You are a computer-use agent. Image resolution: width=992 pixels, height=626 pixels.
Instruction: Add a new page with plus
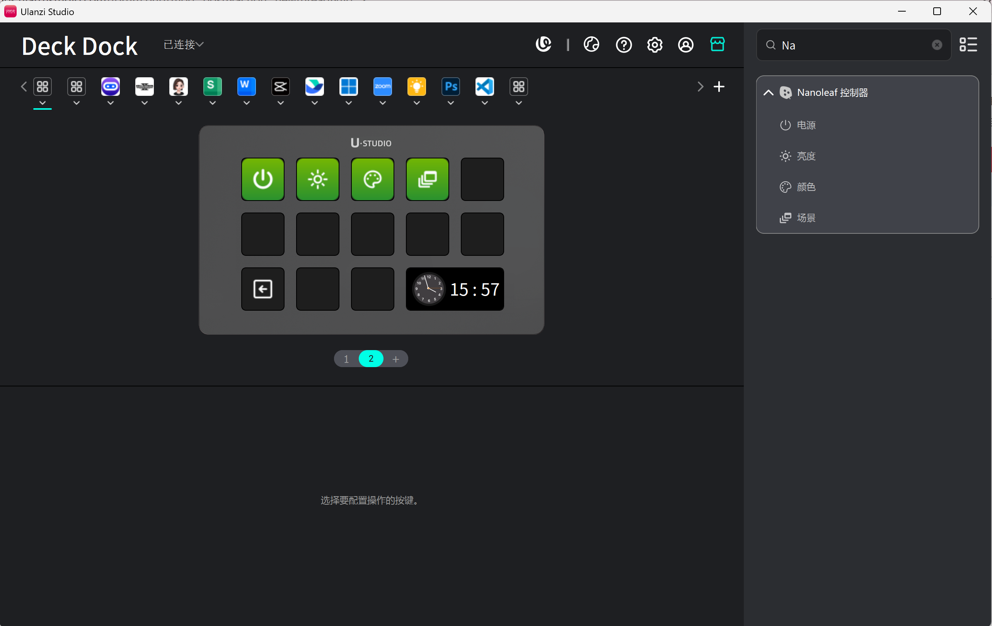[395, 359]
